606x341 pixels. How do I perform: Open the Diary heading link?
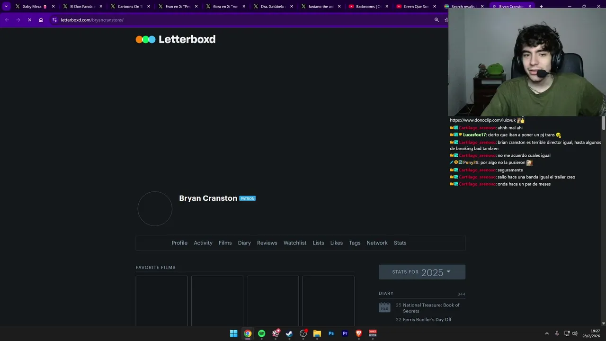click(386, 294)
